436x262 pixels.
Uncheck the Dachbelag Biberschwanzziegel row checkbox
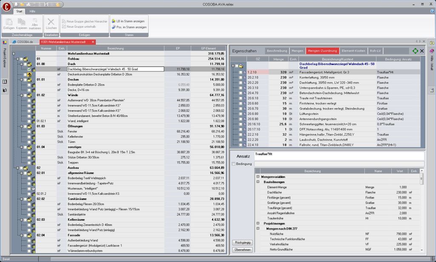(29, 69)
